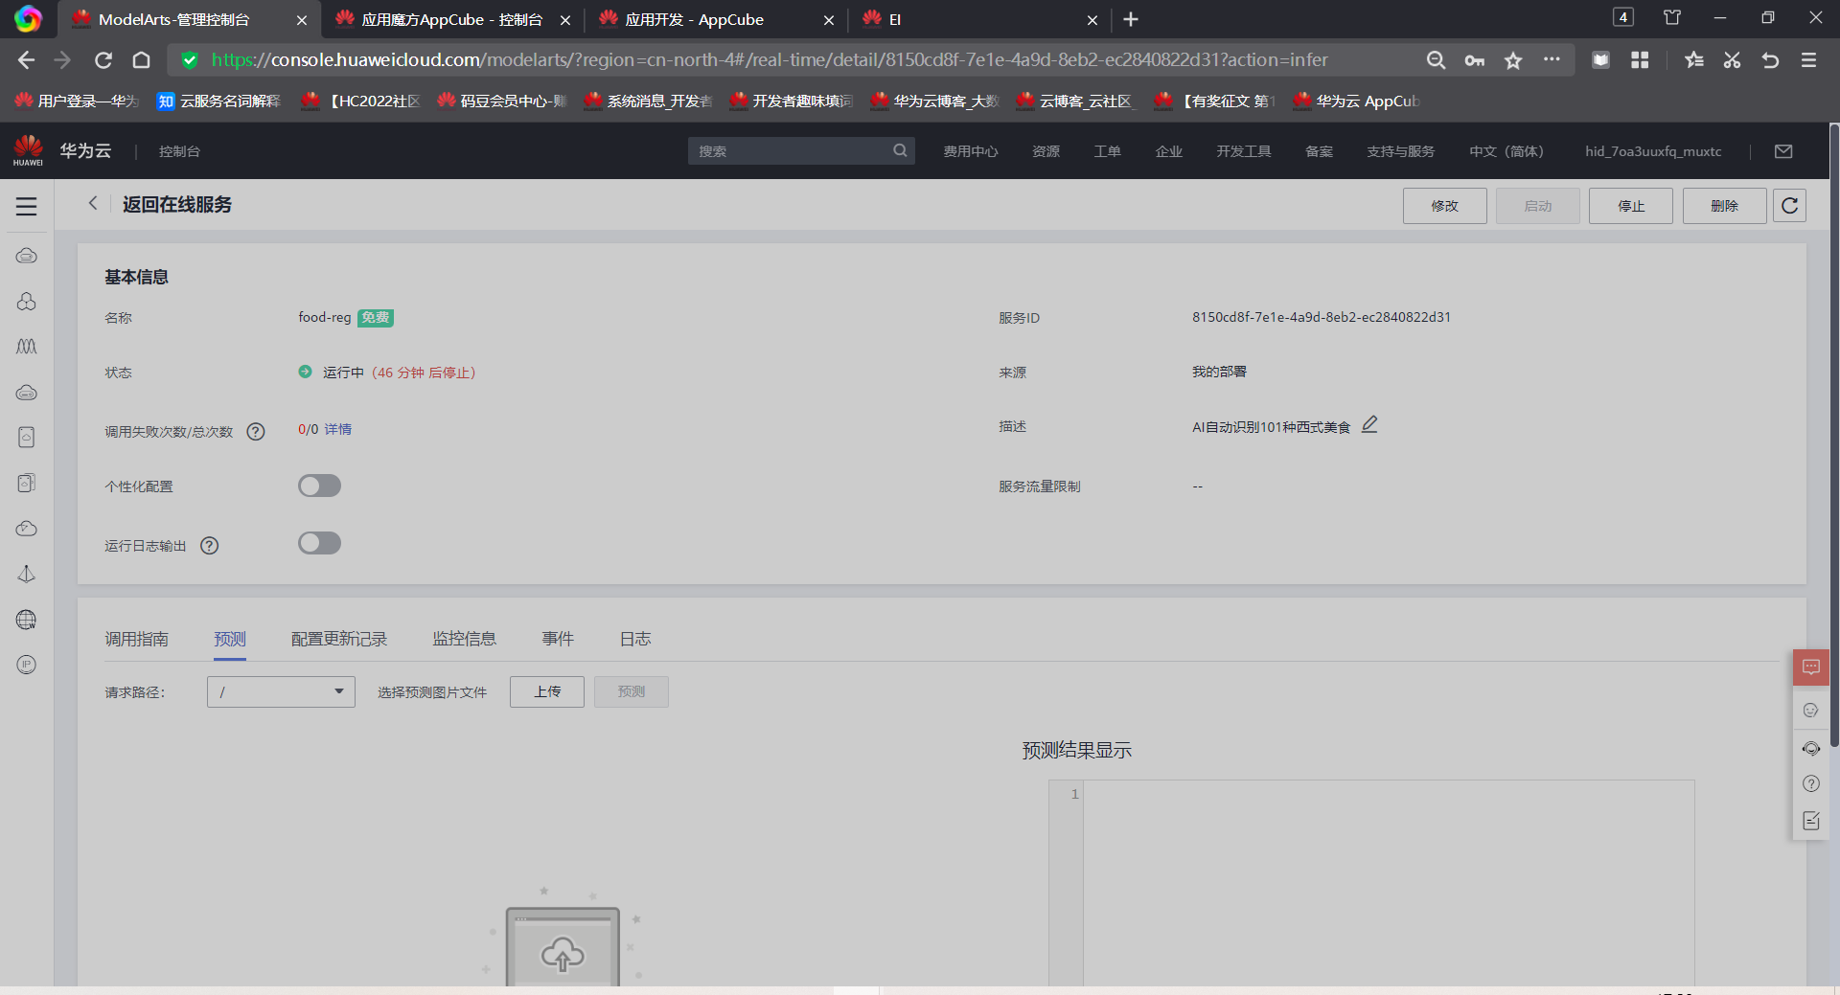Click the 修改 button
The image size is (1840, 995).
(x=1444, y=206)
